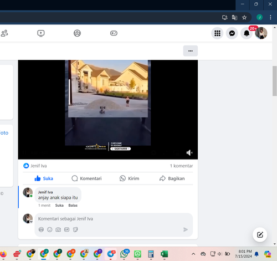Click the like reaction by Jenif Iva
The height and width of the screenshot is (261, 277).
point(26,166)
